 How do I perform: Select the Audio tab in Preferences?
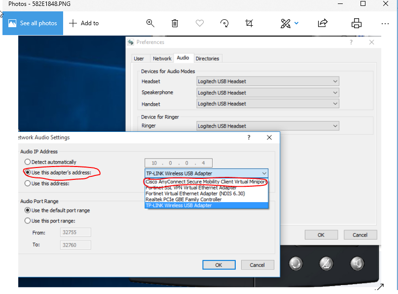click(183, 58)
